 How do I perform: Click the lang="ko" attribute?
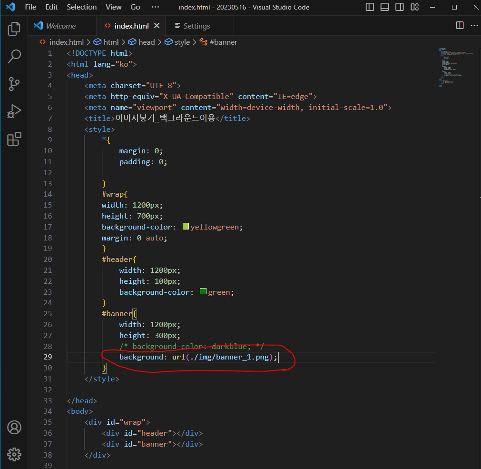tap(113, 64)
